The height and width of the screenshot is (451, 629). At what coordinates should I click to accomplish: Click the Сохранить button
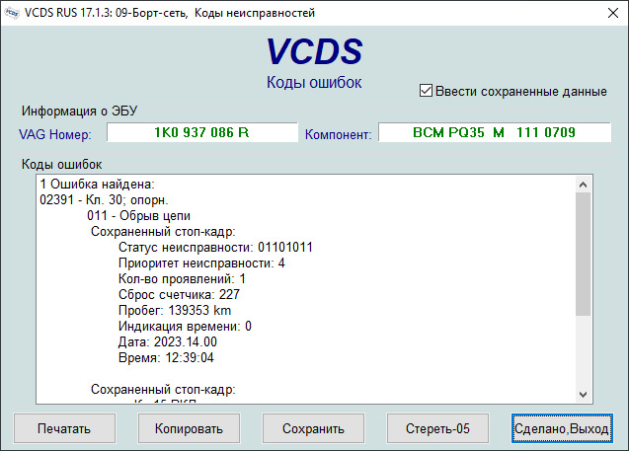(x=313, y=428)
